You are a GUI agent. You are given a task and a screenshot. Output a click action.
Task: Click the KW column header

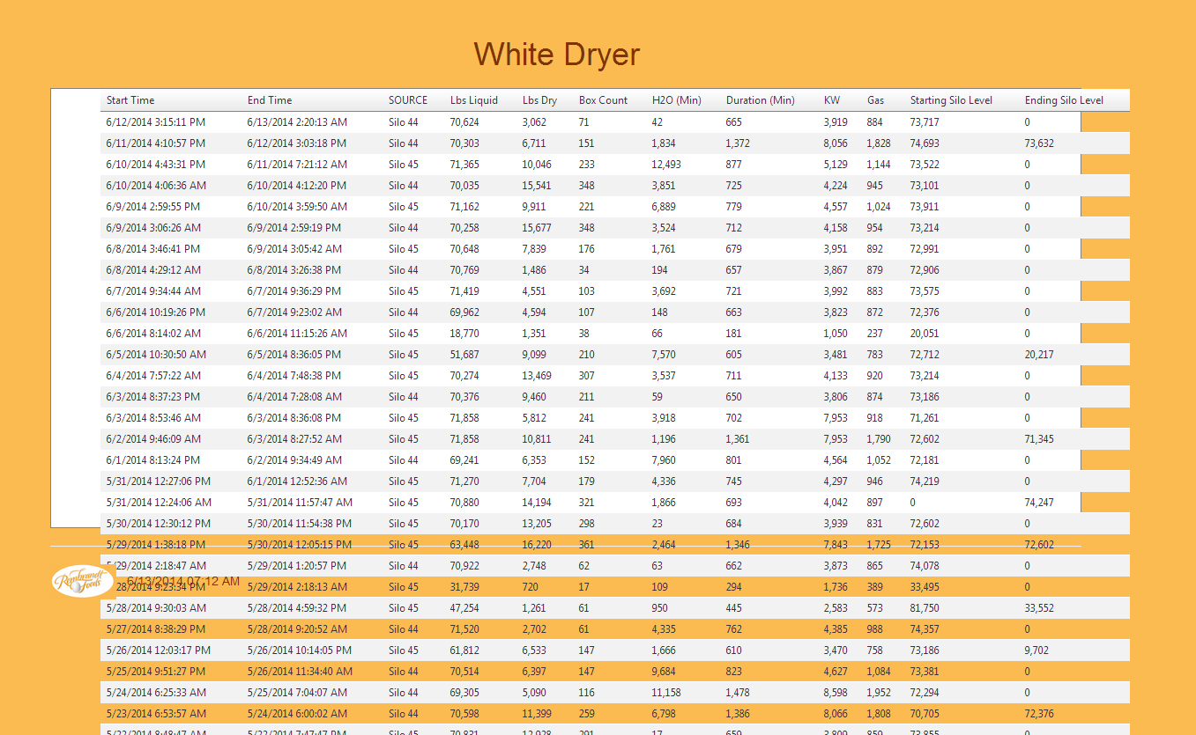(832, 100)
